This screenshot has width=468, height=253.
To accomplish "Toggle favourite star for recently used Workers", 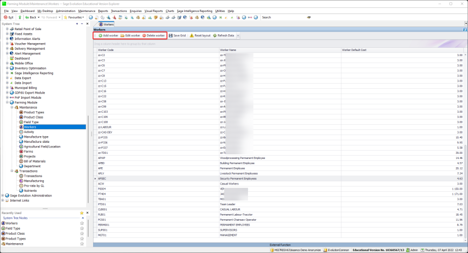I will coord(82,223).
